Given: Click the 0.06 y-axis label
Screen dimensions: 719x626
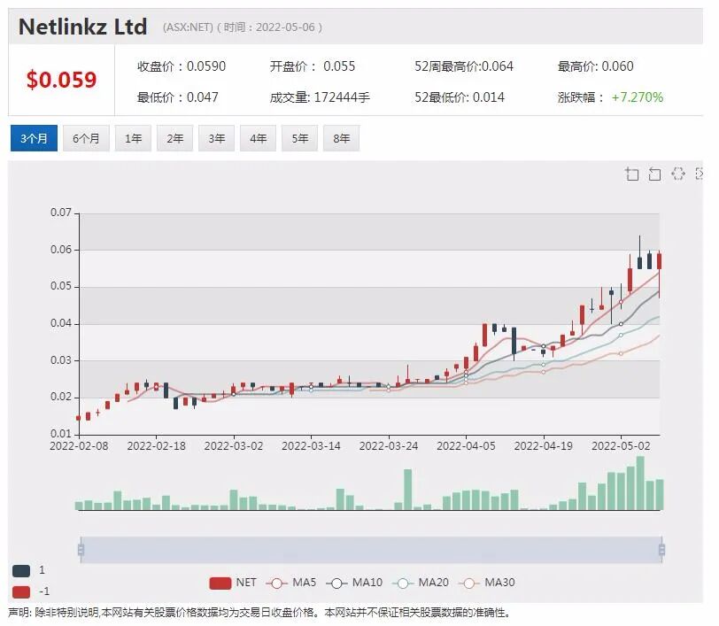Looking at the screenshot, I should (61, 250).
